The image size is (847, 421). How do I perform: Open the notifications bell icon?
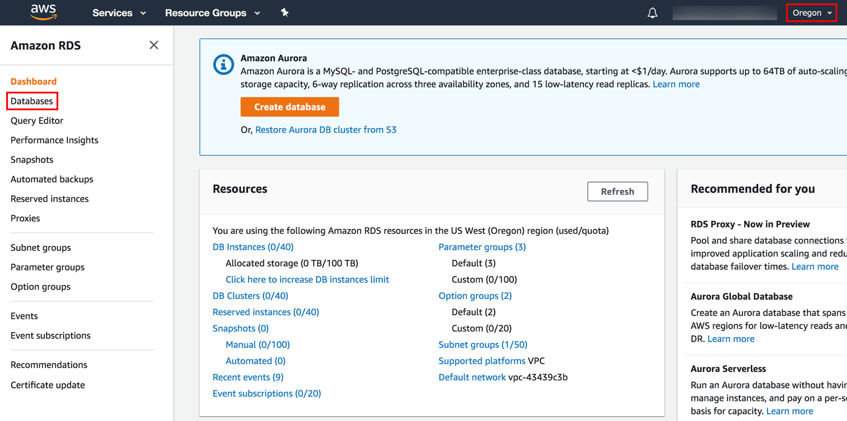(x=652, y=13)
